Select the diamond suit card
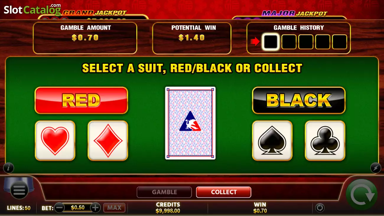This screenshot has height=216, width=384. pyautogui.click(x=108, y=140)
